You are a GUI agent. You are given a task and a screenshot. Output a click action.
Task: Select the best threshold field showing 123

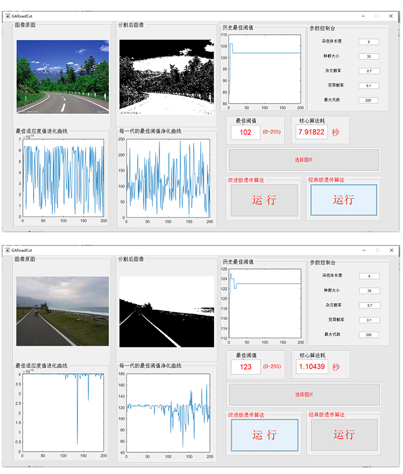[x=246, y=367]
